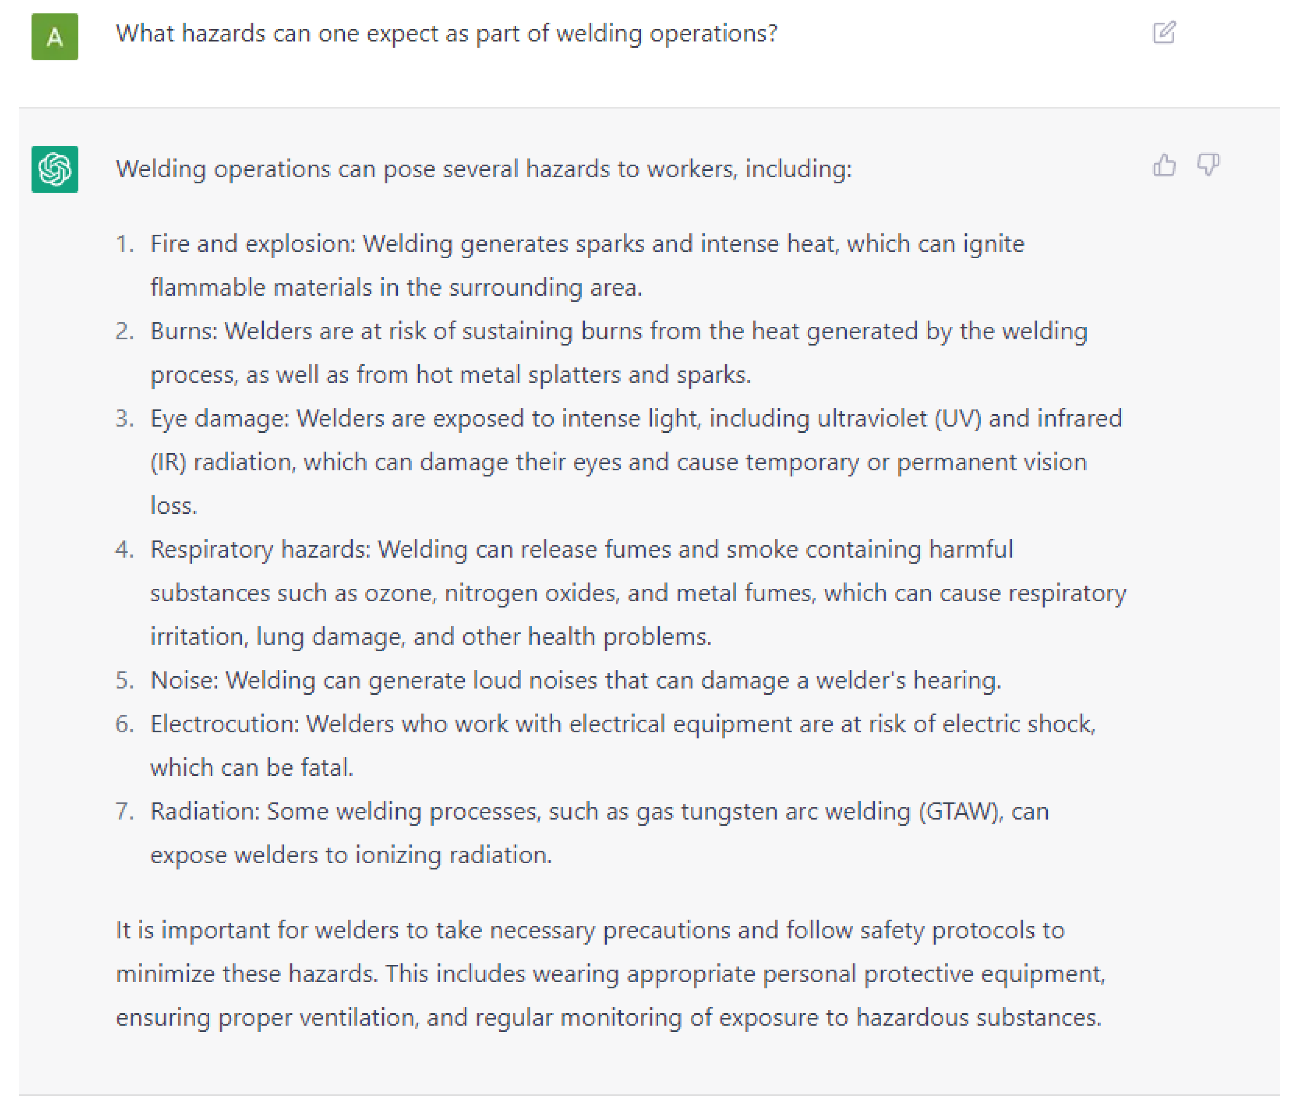Image resolution: width=1293 pixels, height=1110 pixels.
Task: Click the "Burns" list item text
Action: (x=618, y=353)
